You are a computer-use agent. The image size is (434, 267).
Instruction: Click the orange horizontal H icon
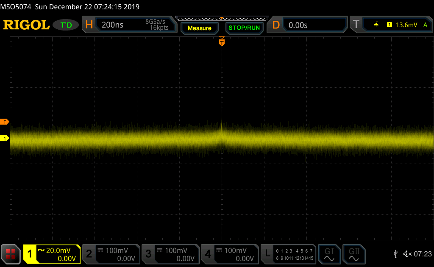click(89, 25)
